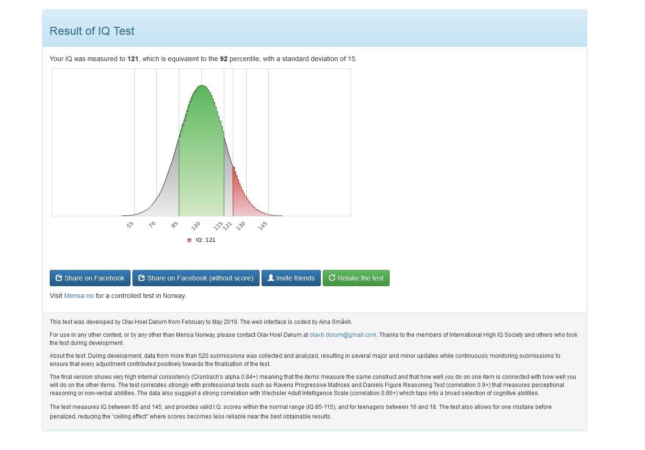Click the 'IQ: 121' legend label
The height and width of the screenshot is (450, 645).
click(206, 240)
